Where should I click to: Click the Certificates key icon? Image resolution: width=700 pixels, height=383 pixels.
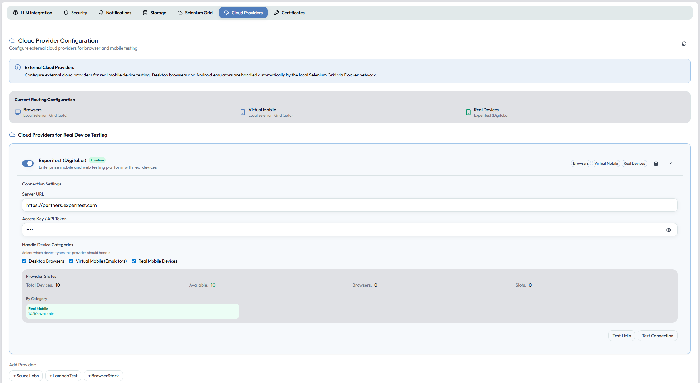[x=277, y=13]
